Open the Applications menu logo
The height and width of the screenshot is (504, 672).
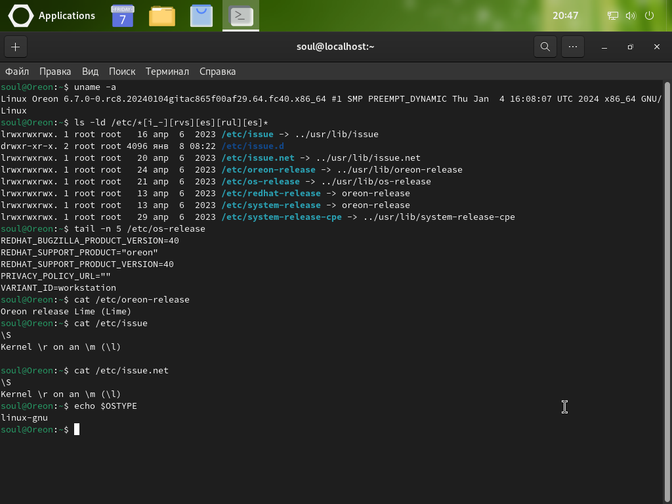20,16
